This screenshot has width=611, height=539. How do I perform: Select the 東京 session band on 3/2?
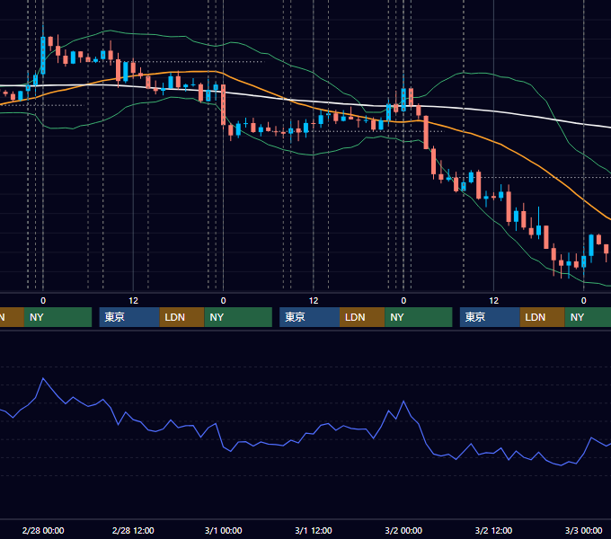490,317
